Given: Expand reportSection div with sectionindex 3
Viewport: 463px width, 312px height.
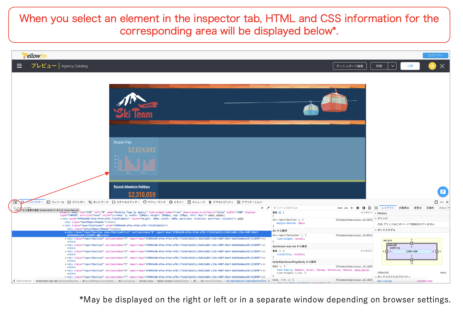Looking at the screenshot, I should point(66,251).
